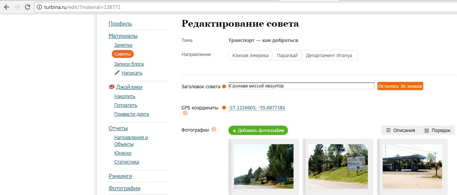The width and height of the screenshot is (457, 195).
Task: Select Южная Америка in direction breadcrumb
Action: (250, 55)
